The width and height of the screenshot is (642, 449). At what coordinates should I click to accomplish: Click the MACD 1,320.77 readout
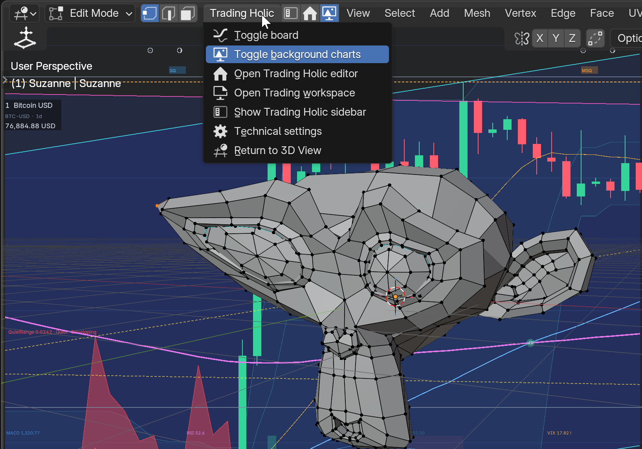point(23,433)
